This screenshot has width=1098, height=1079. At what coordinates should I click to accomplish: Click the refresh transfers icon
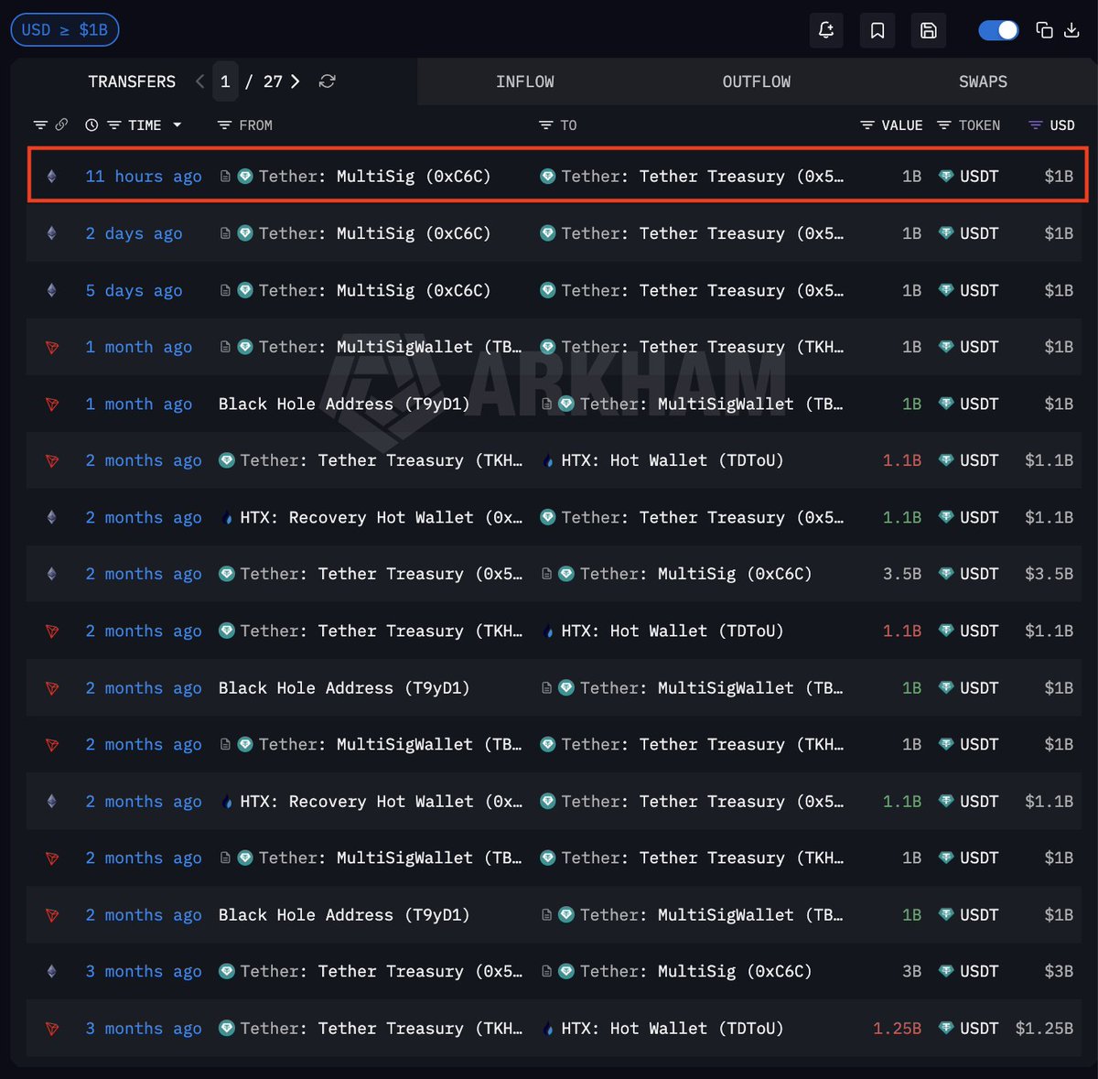[x=327, y=81]
